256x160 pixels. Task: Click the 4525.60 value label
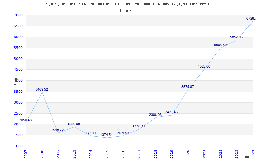point(204,67)
